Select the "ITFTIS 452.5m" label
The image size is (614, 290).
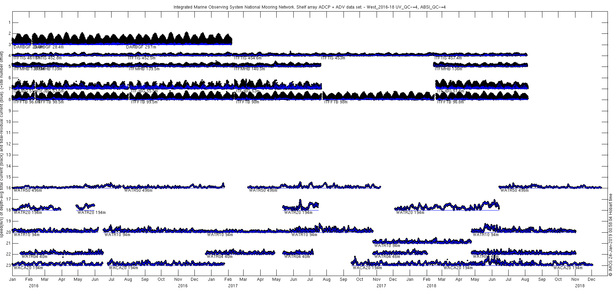click(142, 58)
